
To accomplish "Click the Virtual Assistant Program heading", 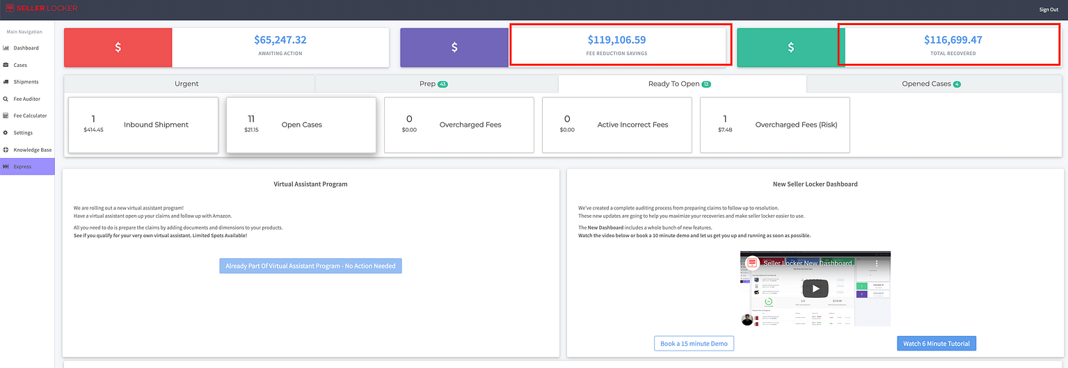I will [x=310, y=184].
